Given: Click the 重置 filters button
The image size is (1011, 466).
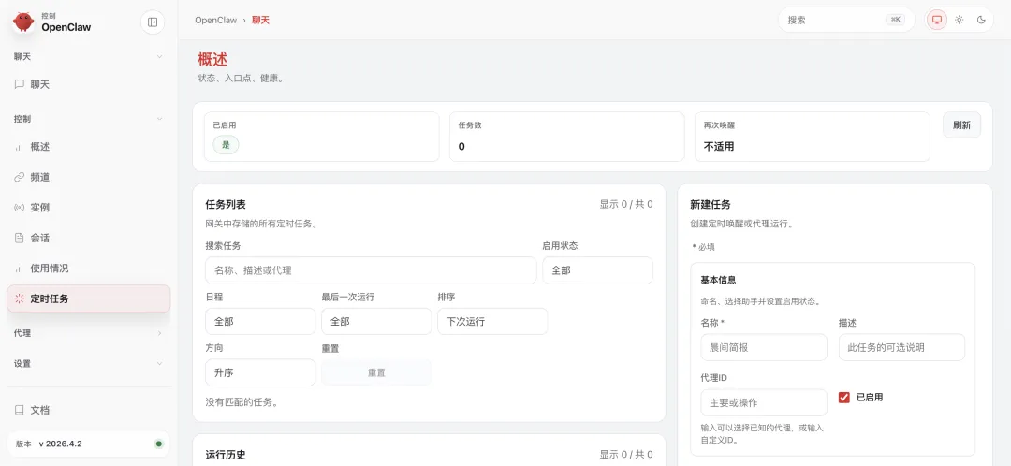Looking at the screenshot, I should (x=376, y=372).
